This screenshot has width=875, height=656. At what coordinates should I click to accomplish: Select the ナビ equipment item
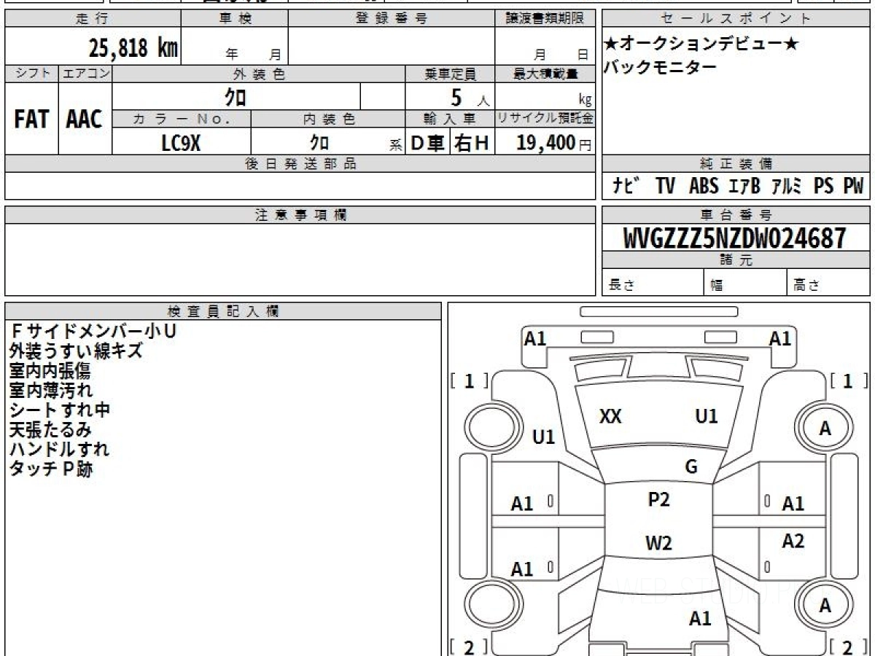click(627, 187)
